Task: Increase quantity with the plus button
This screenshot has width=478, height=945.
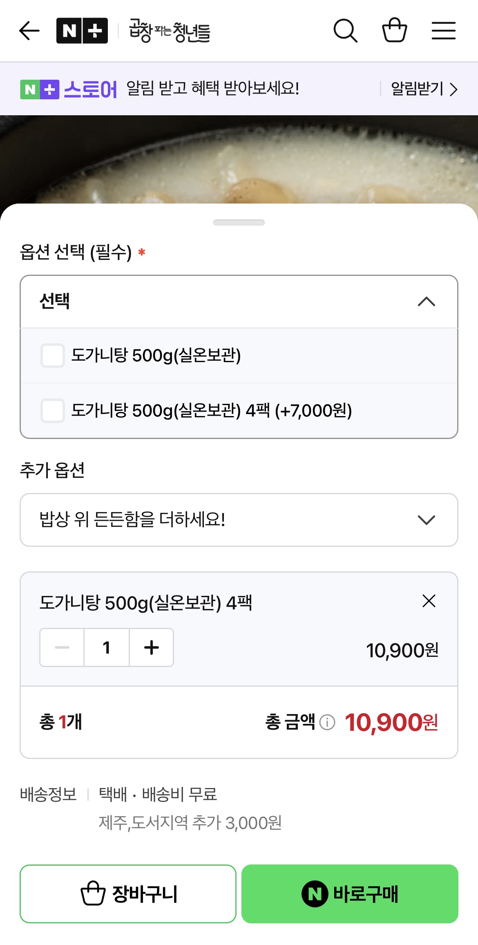Action: [152, 647]
